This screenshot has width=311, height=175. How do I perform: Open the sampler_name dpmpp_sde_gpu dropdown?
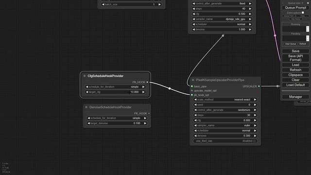(222, 19)
